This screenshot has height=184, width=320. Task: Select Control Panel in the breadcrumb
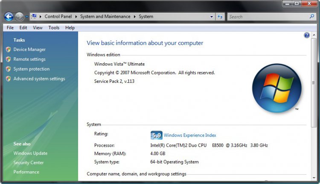[58, 17]
